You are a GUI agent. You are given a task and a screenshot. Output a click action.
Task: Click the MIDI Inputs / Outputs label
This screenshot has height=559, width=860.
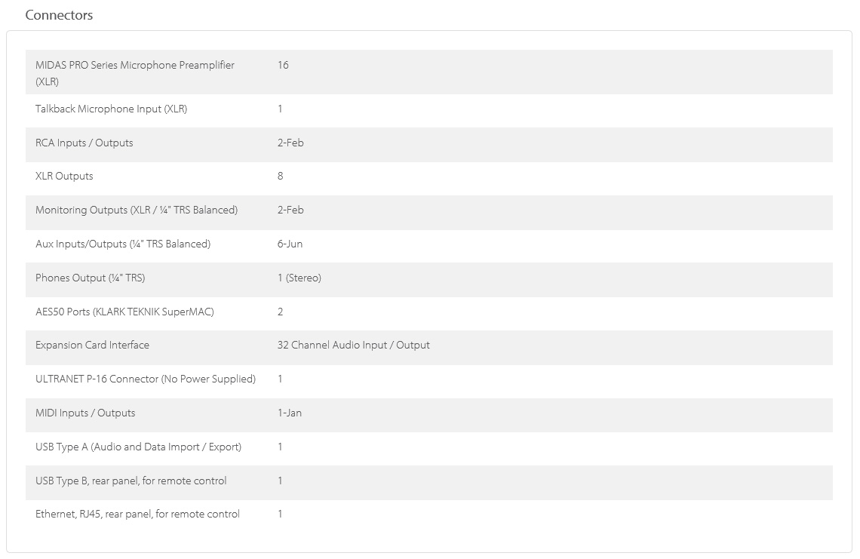[x=85, y=413]
